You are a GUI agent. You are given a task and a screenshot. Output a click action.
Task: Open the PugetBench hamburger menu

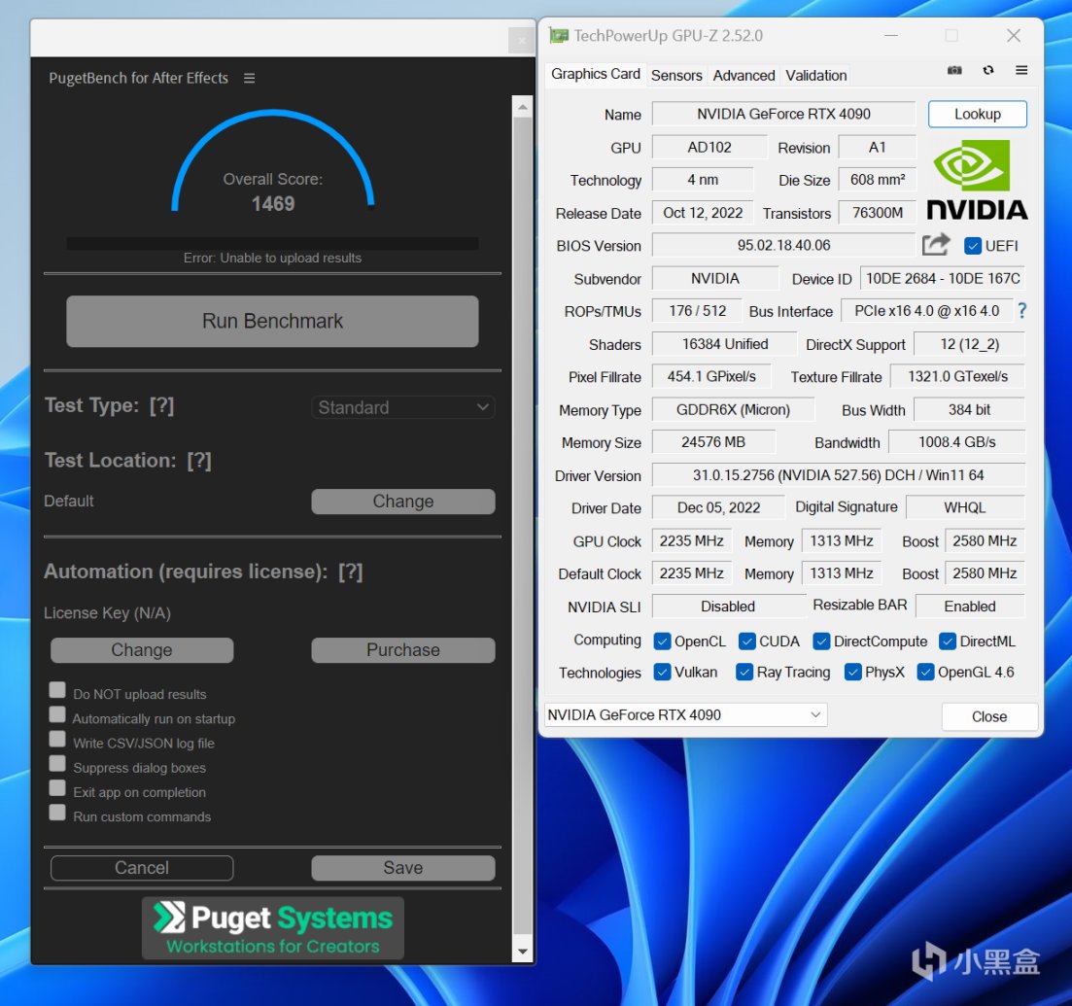(x=250, y=78)
